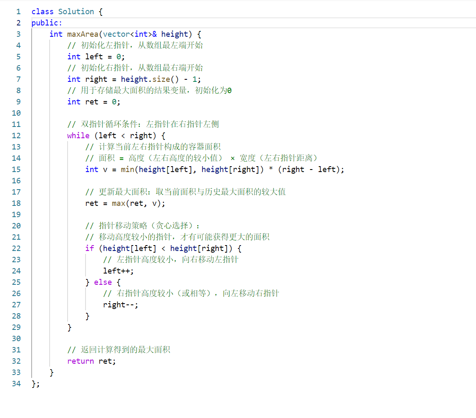
Task: Click the comment '移动高度较小的指针'
Action: click(177, 237)
